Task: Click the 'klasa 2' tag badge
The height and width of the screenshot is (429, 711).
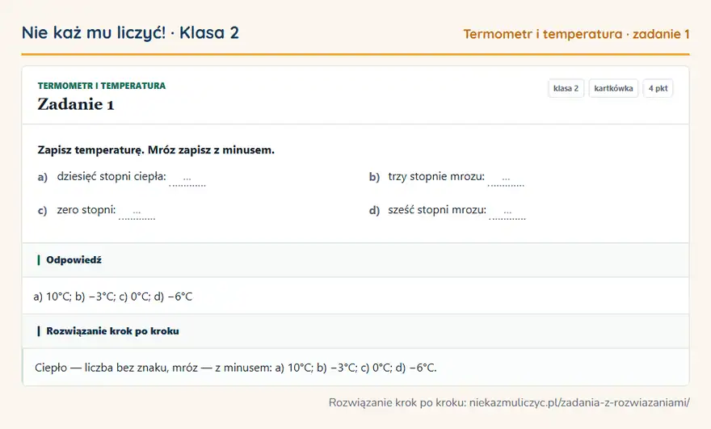Action: point(566,88)
